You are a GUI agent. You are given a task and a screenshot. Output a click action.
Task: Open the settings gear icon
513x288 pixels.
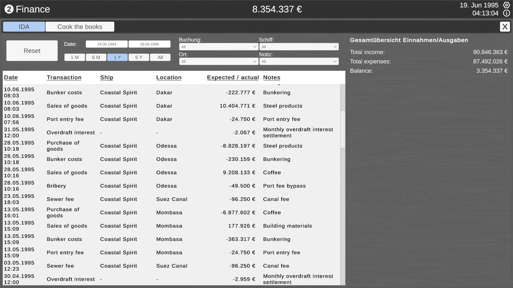[x=506, y=5]
